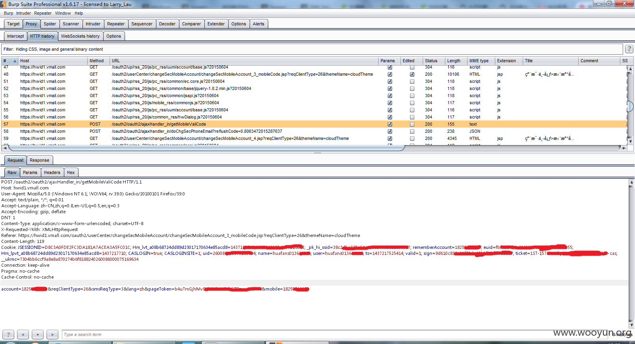Open the Intruder menu in menu bar
Image resolution: width=635 pixels, height=344 pixels.
coord(23,13)
